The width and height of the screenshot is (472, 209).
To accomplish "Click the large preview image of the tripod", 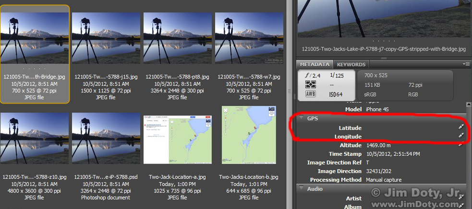I will tap(384, 19).
